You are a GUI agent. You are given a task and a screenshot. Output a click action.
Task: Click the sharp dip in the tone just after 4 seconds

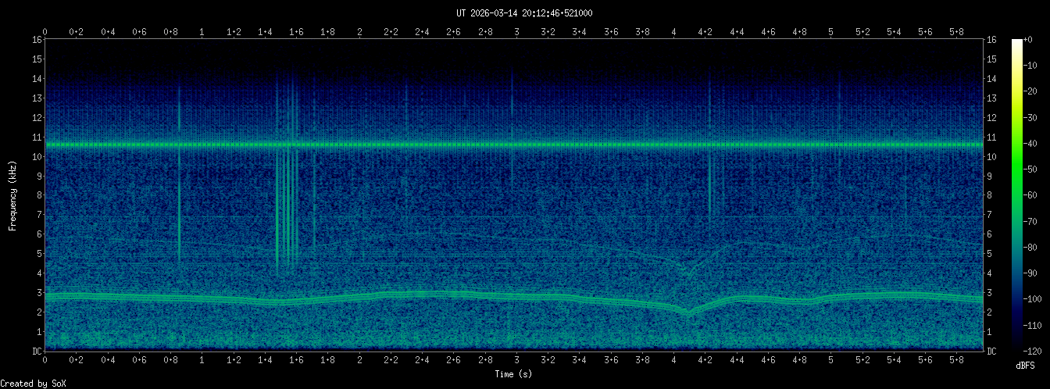coord(689,311)
